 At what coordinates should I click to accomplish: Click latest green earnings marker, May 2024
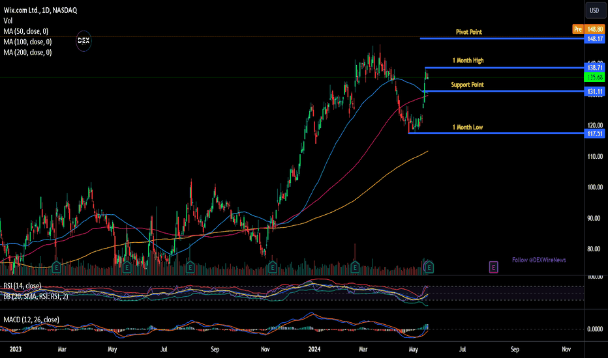pyautogui.click(x=429, y=268)
